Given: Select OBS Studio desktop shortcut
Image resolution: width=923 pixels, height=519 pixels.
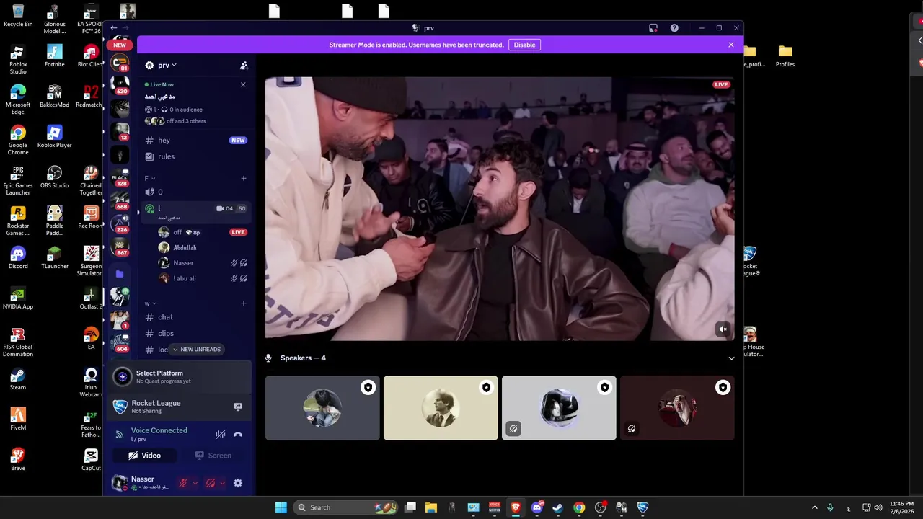Looking at the screenshot, I should point(54,177).
